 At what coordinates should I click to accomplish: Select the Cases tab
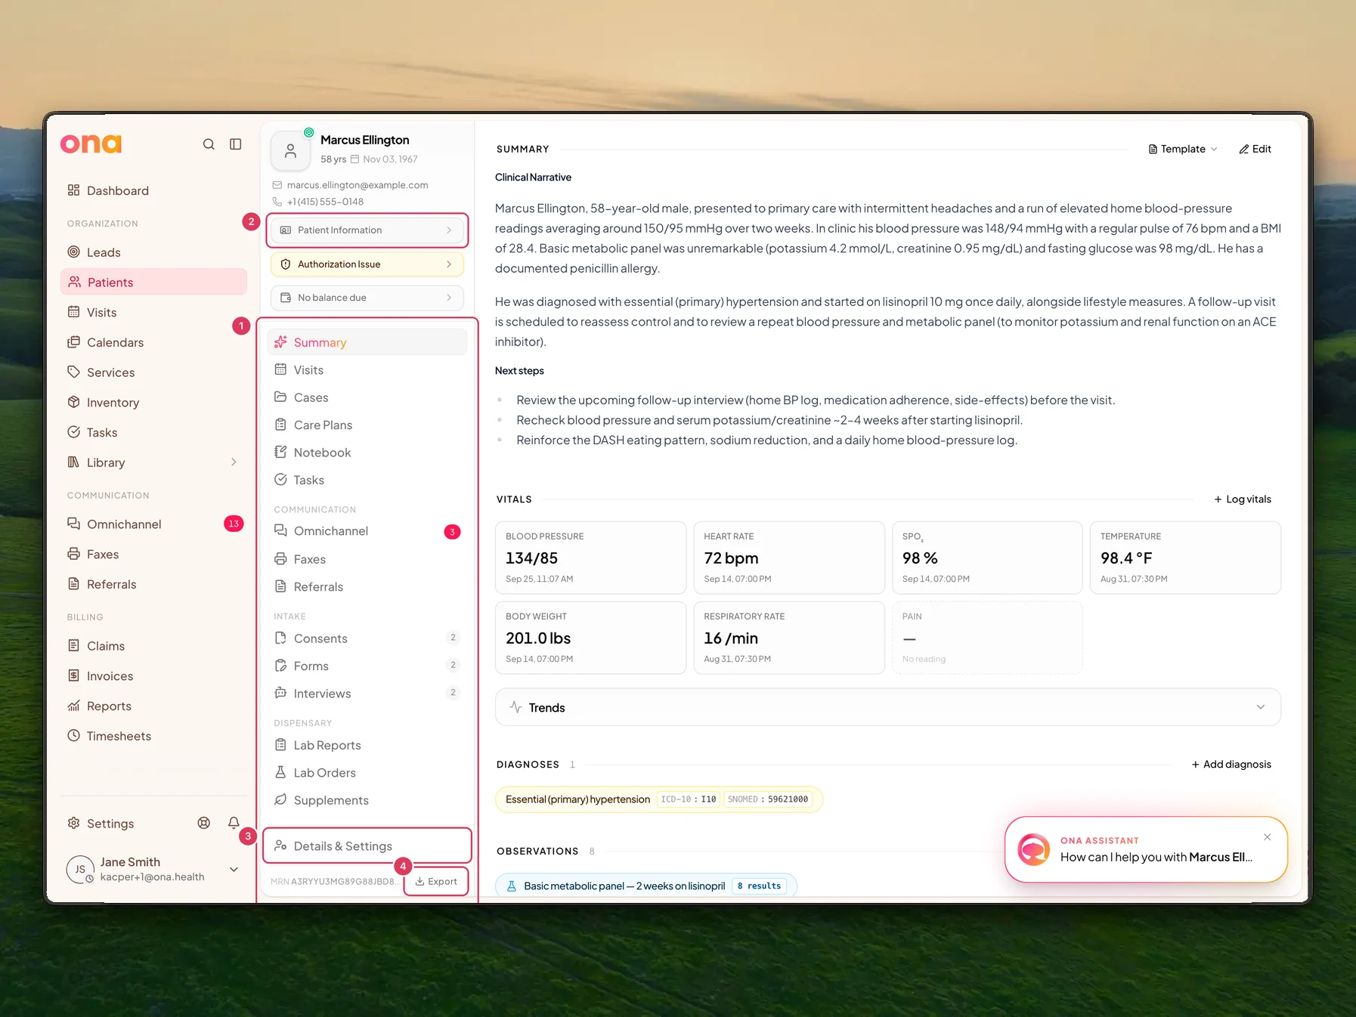click(x=367, y=397)
